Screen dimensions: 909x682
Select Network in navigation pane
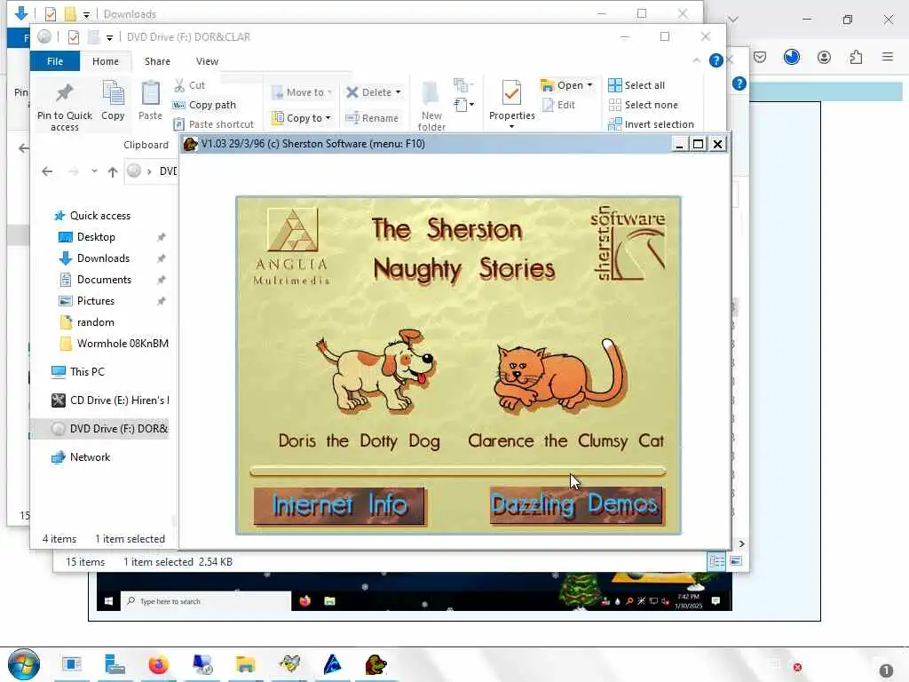tap(81, 457)
